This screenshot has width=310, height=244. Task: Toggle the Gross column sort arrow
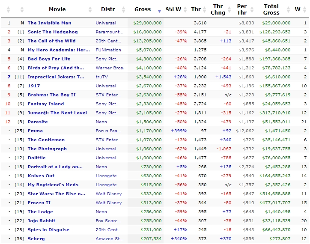(159, 11)
